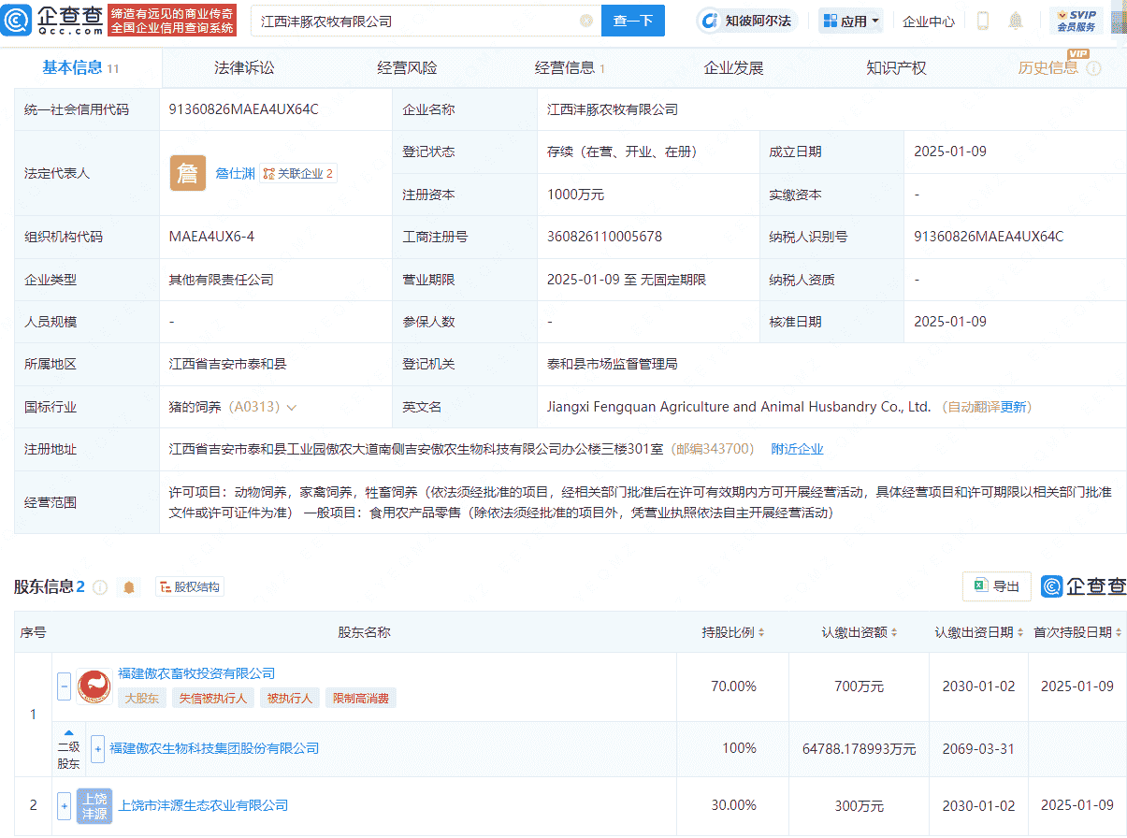Click the 查一下 search button
This screenshot has height=838, width=1127.
(x=633, y=21)
